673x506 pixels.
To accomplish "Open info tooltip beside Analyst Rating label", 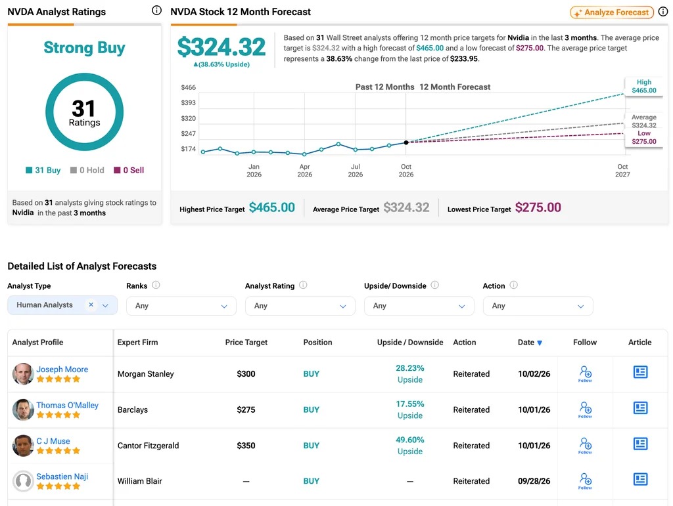I will [303, 285].
